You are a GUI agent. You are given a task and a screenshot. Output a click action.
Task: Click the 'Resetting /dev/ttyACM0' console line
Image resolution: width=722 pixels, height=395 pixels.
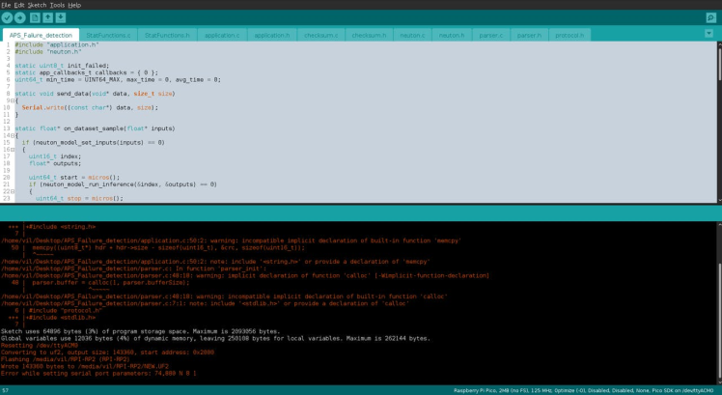(40, 345)
